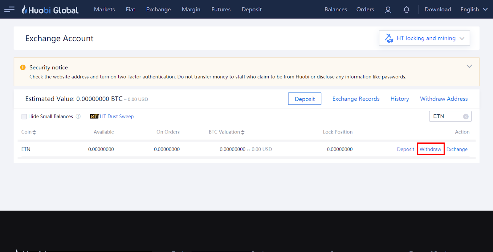493x252 pixels.
Task: Go to Balances page
Action: coord(336,10)
